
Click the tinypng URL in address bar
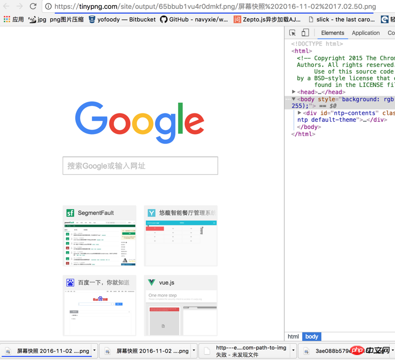[x=215, y=6]
